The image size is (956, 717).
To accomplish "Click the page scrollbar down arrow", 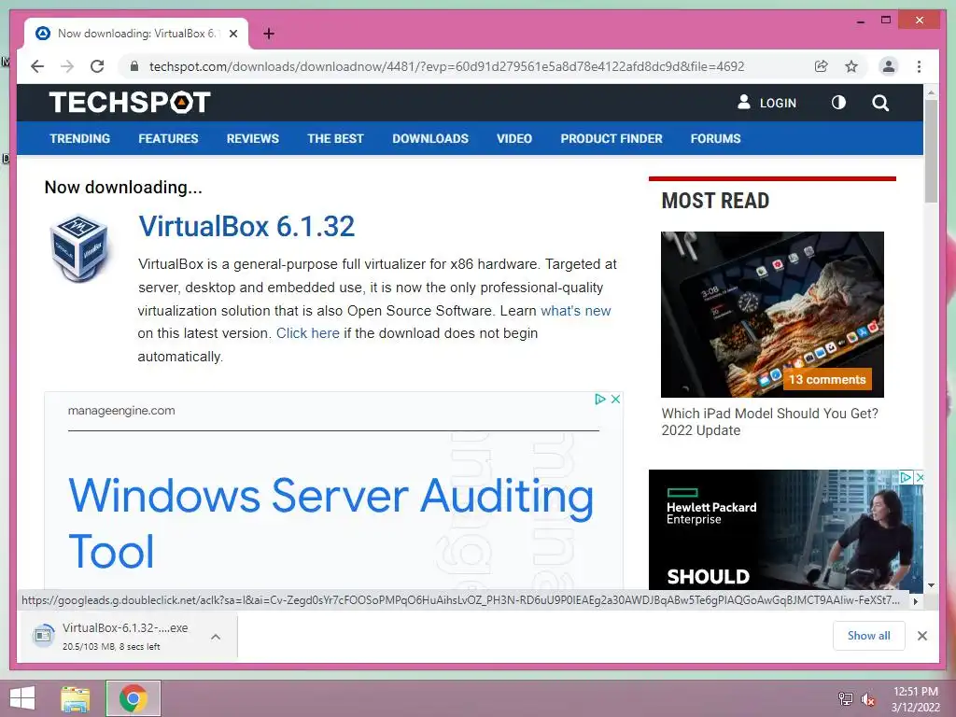I will (931, 585).
